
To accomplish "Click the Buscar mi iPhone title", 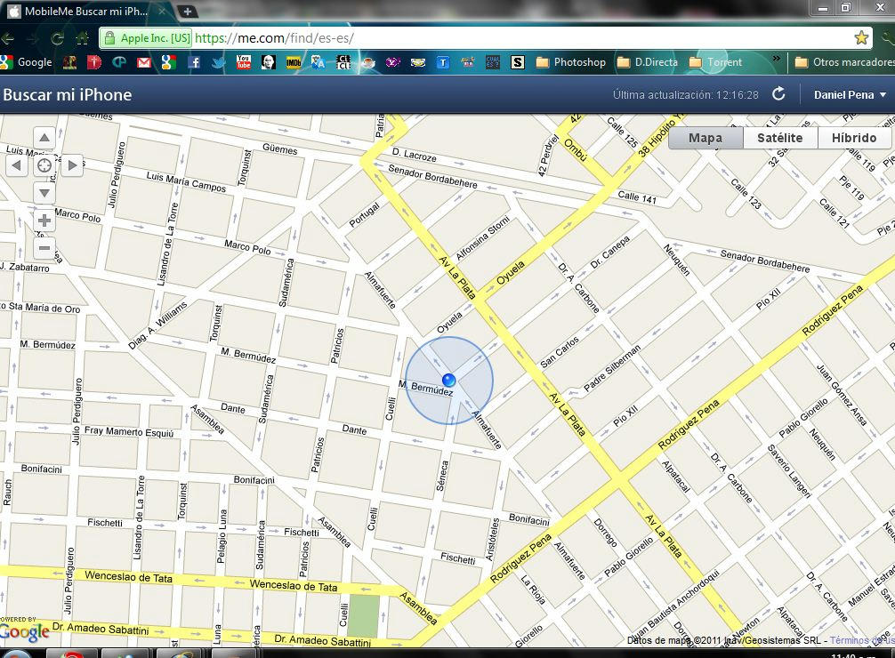I will (68, 95).
